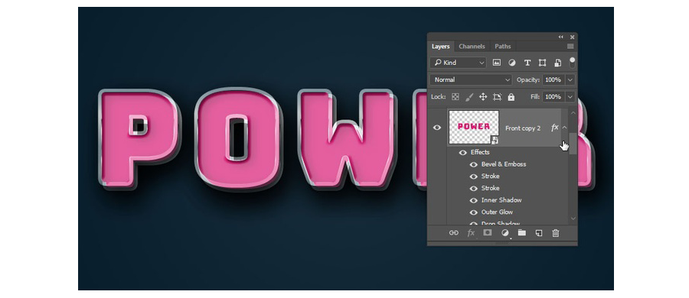Close the Layers panel
689x298 pixels.
coord(572,37)
